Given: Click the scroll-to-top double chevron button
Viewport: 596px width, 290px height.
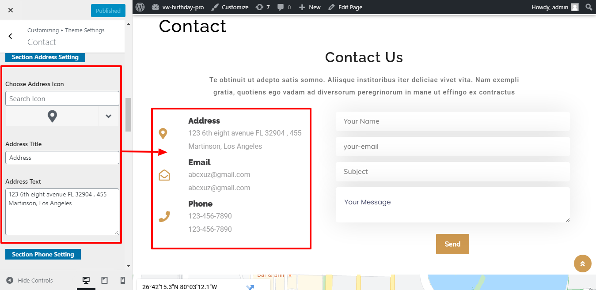Looking at the screenshot, I should 582,264.
